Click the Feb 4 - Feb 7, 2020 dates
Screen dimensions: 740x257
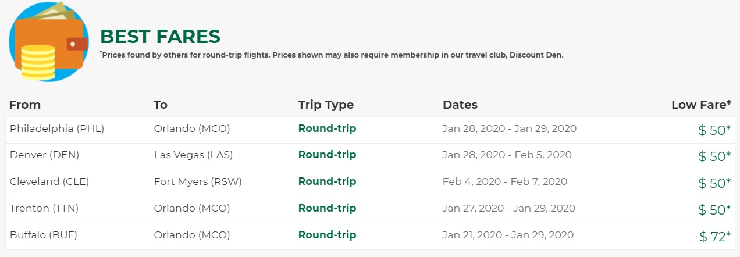504,181
